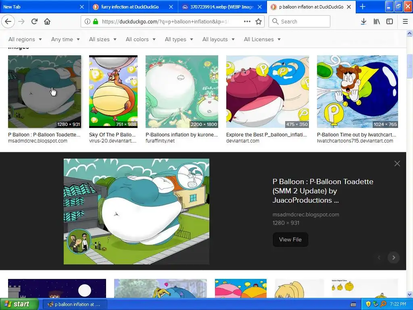The width and height of the screenshot is (413, 310).
Task: Click the scrollbar up arrow
Action: pos(409,33)
